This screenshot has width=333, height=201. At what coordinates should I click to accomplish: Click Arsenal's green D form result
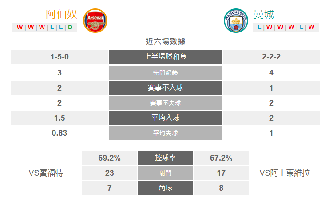[70, 27]
